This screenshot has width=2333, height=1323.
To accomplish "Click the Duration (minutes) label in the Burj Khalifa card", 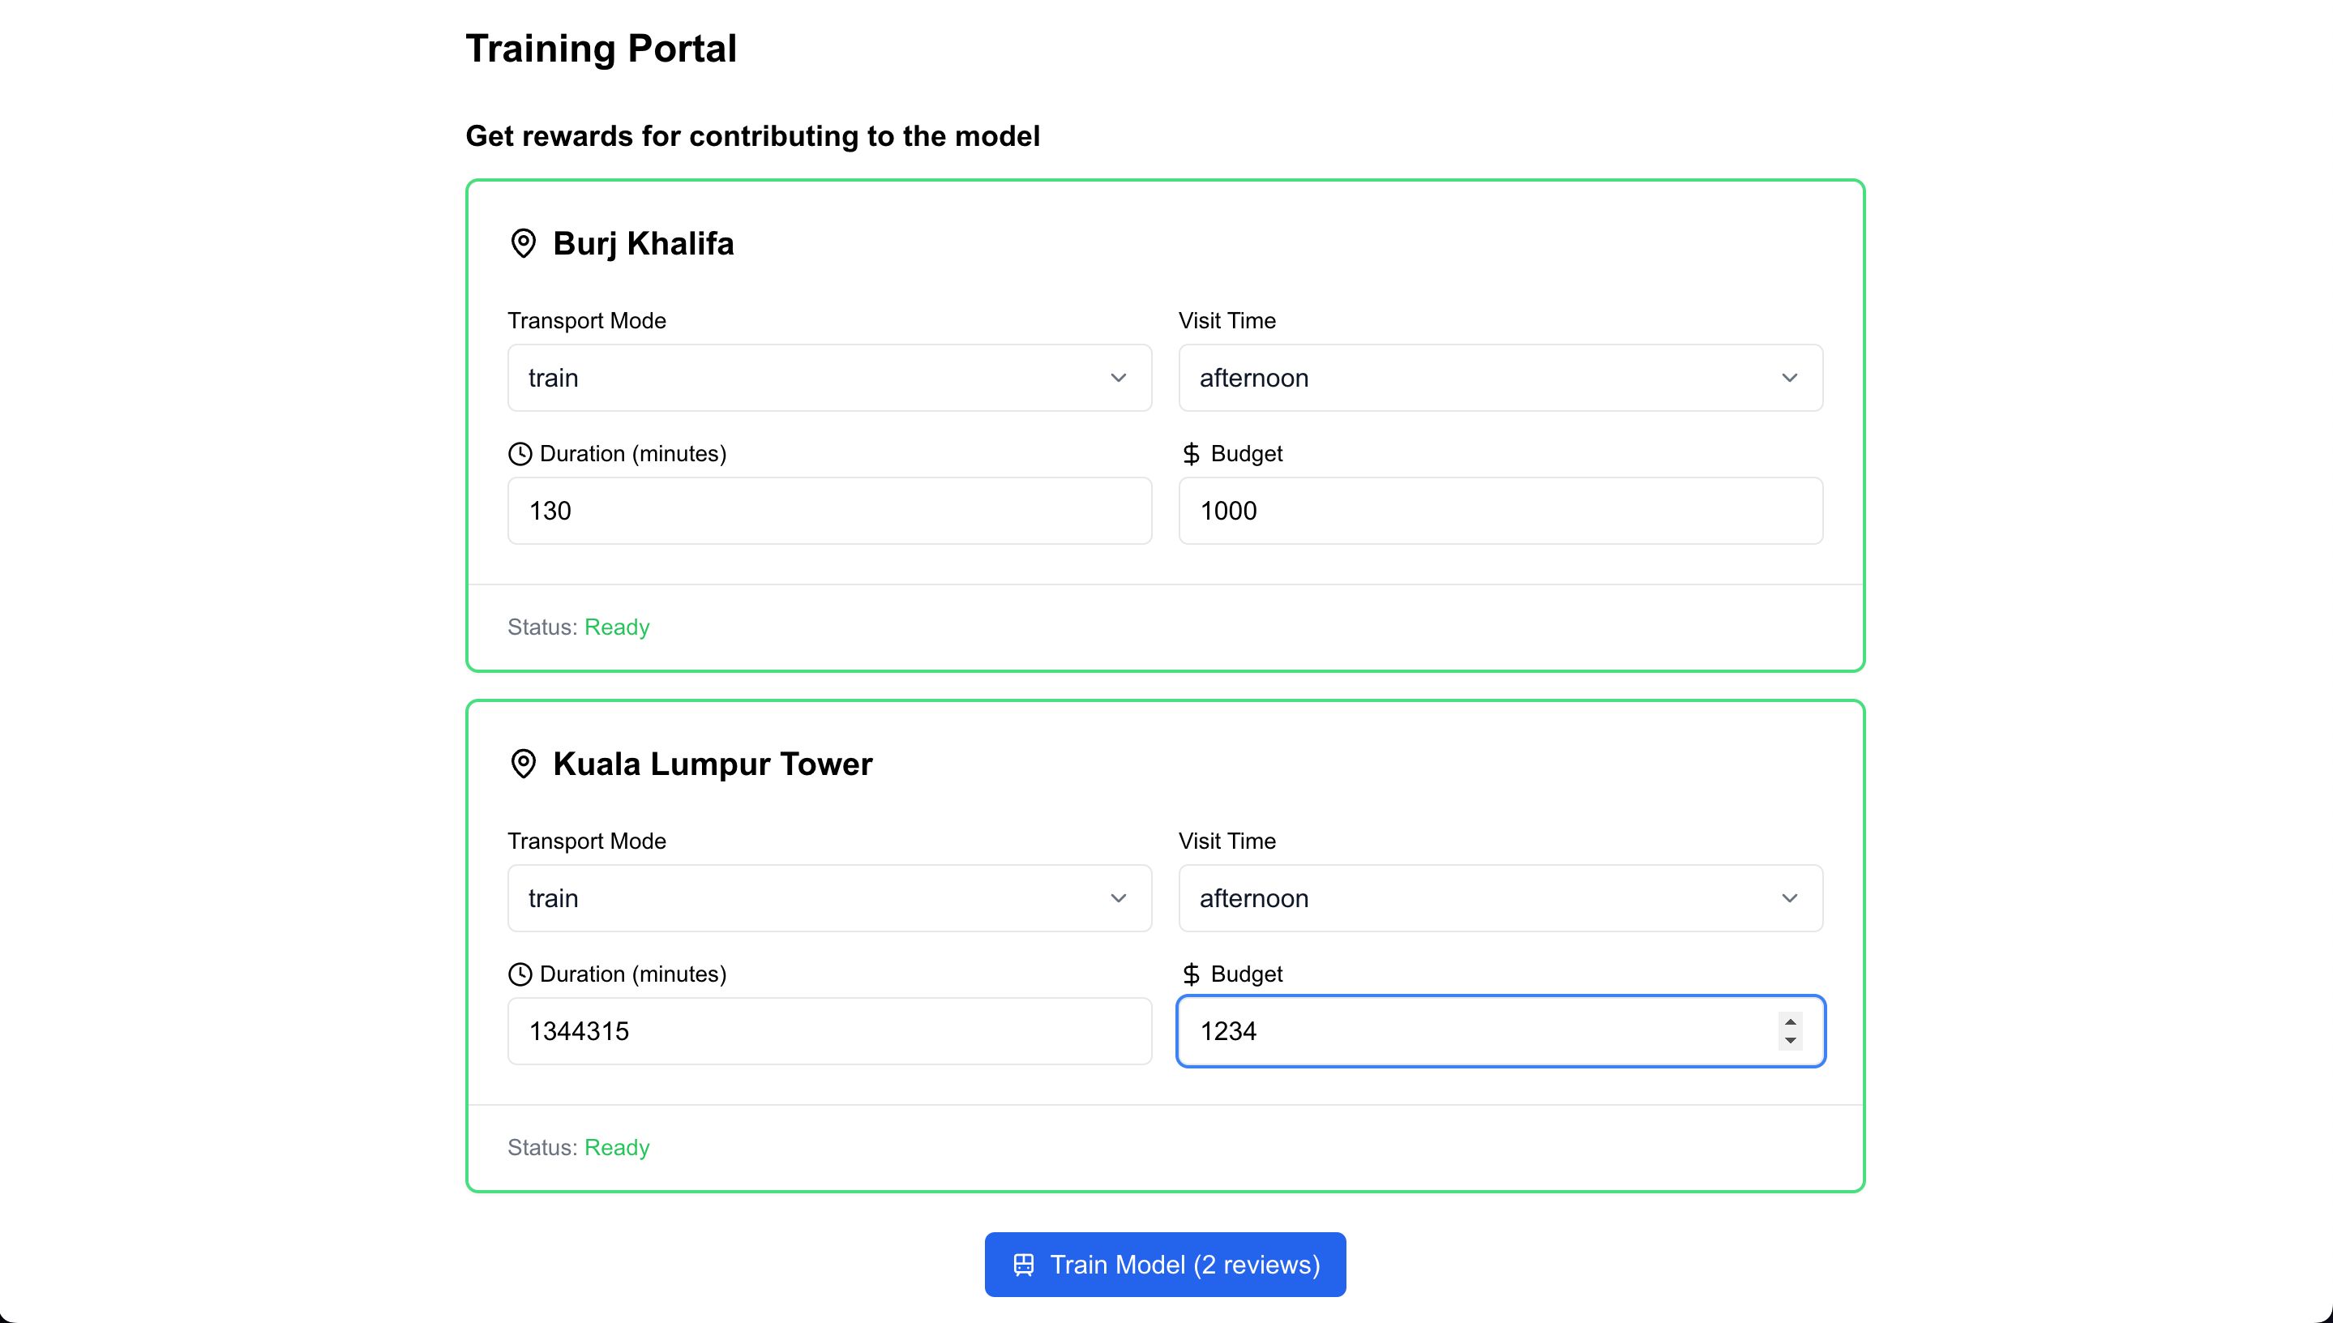I will tap(633, 454).
